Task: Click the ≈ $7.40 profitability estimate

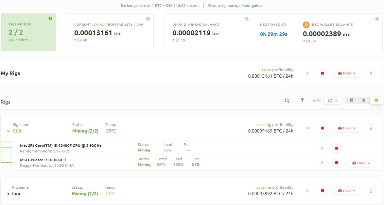Action: point(80,40)
